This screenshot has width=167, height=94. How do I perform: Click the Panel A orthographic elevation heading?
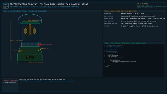tap(25, 11)
